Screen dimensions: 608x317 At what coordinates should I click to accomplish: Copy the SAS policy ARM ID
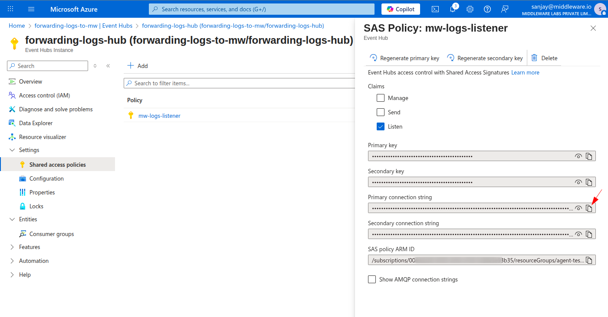(x=589, y=260)
